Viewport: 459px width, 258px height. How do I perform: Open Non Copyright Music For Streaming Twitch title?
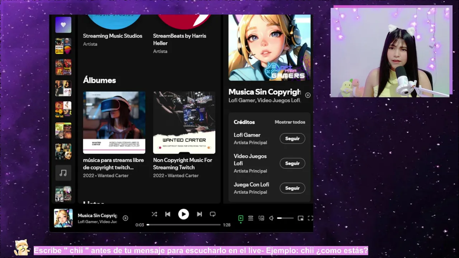coord(183,164)
